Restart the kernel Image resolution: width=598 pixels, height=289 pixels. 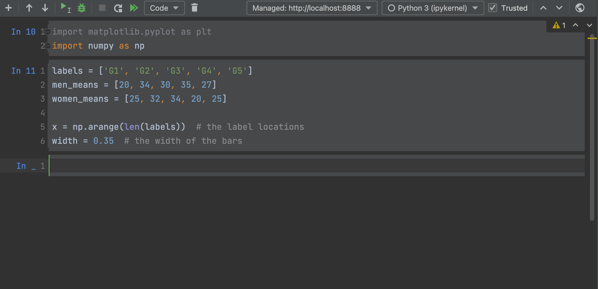(x=118, y=8)
